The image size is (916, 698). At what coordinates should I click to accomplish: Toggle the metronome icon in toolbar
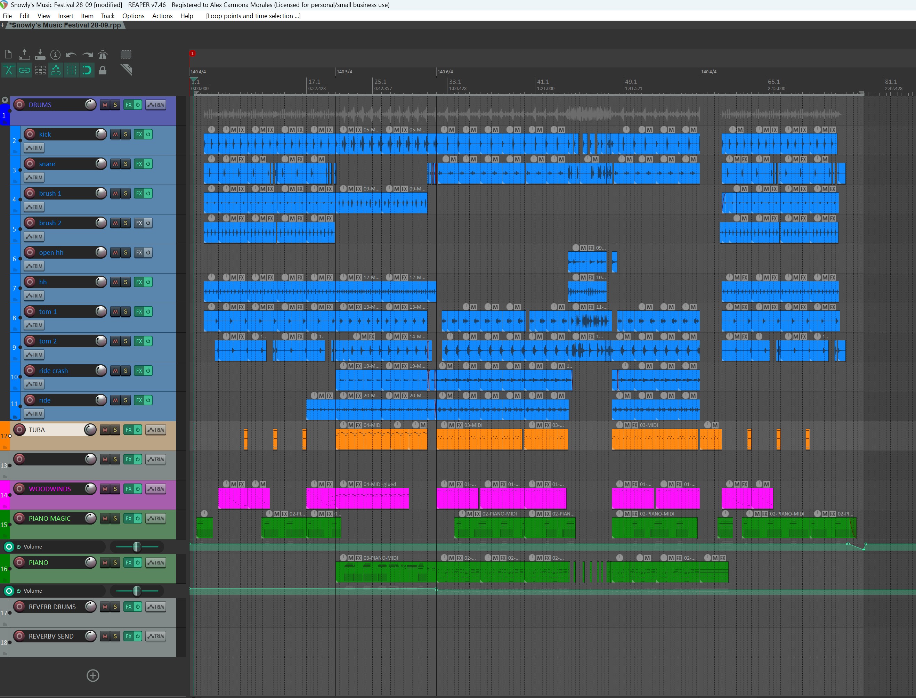(103, 55)
